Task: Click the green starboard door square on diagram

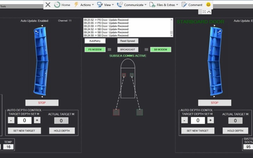Action: 139,112
